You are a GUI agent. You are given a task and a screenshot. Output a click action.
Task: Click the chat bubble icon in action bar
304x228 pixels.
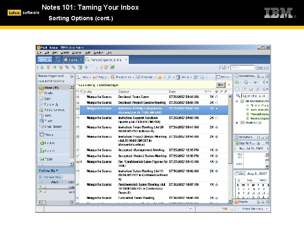pos(202,77)
